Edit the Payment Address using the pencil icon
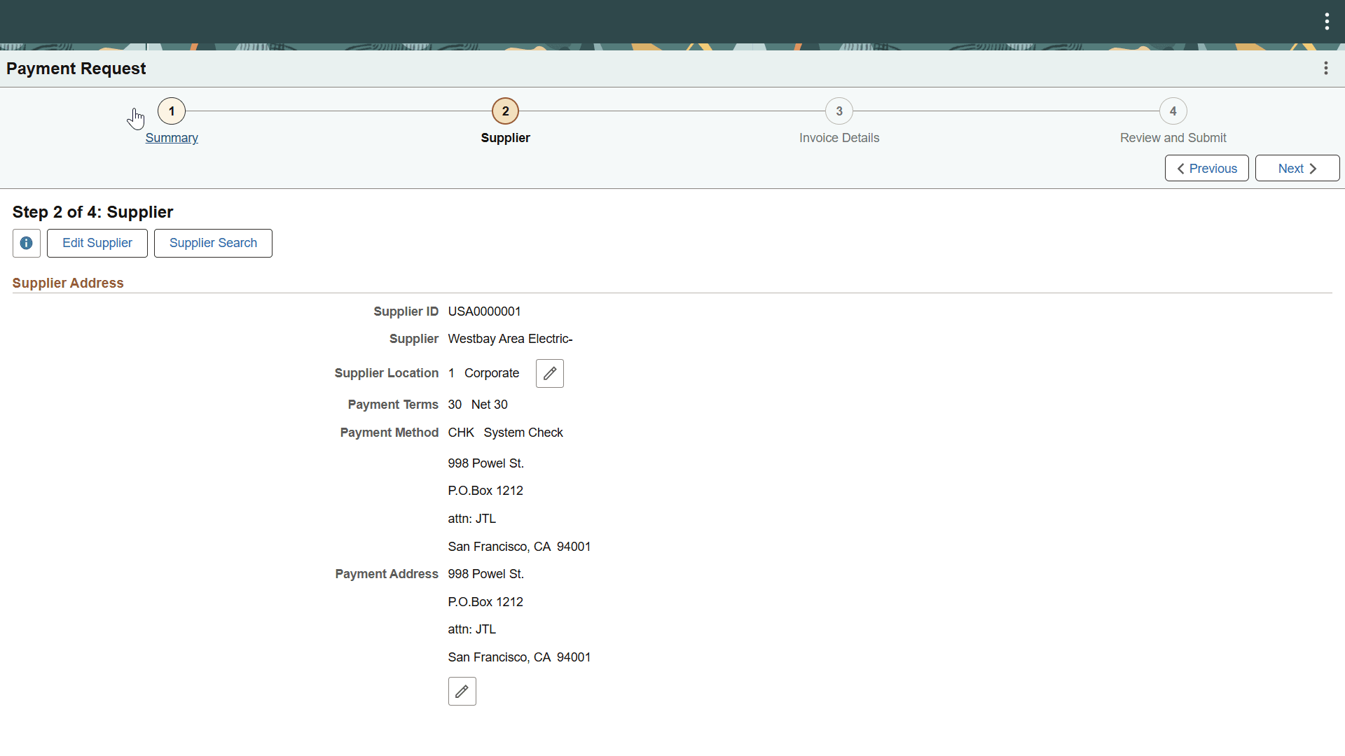Screen dimensions: 1345x756 [462, 691]
